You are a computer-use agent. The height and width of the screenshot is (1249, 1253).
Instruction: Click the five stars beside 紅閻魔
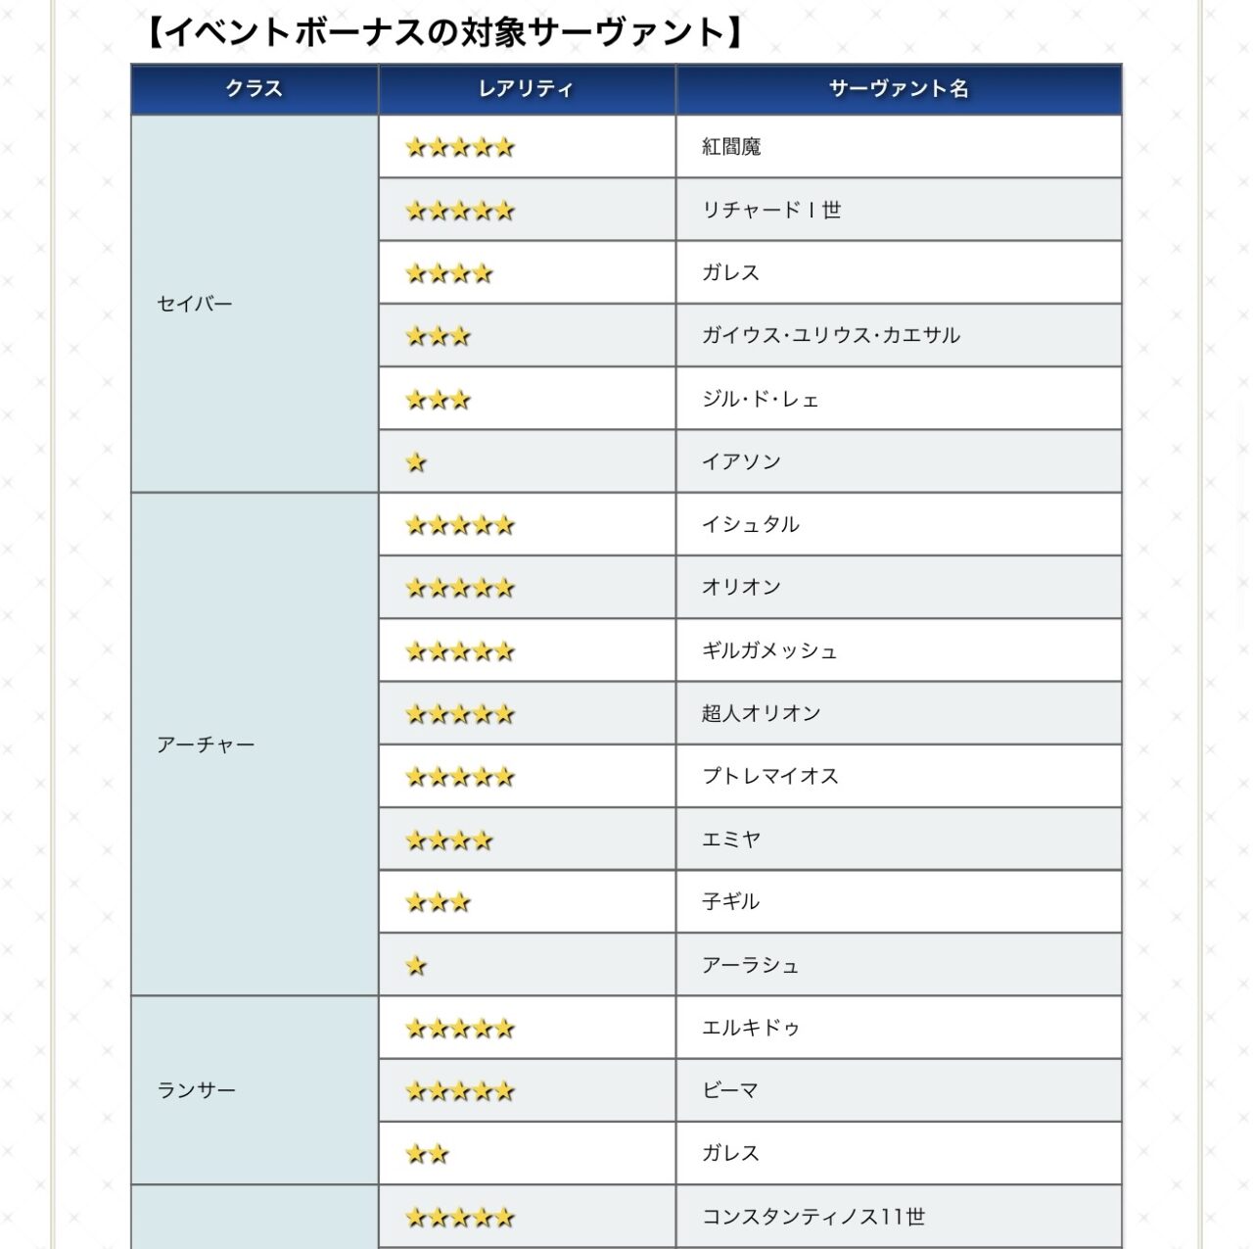[459, 148]
